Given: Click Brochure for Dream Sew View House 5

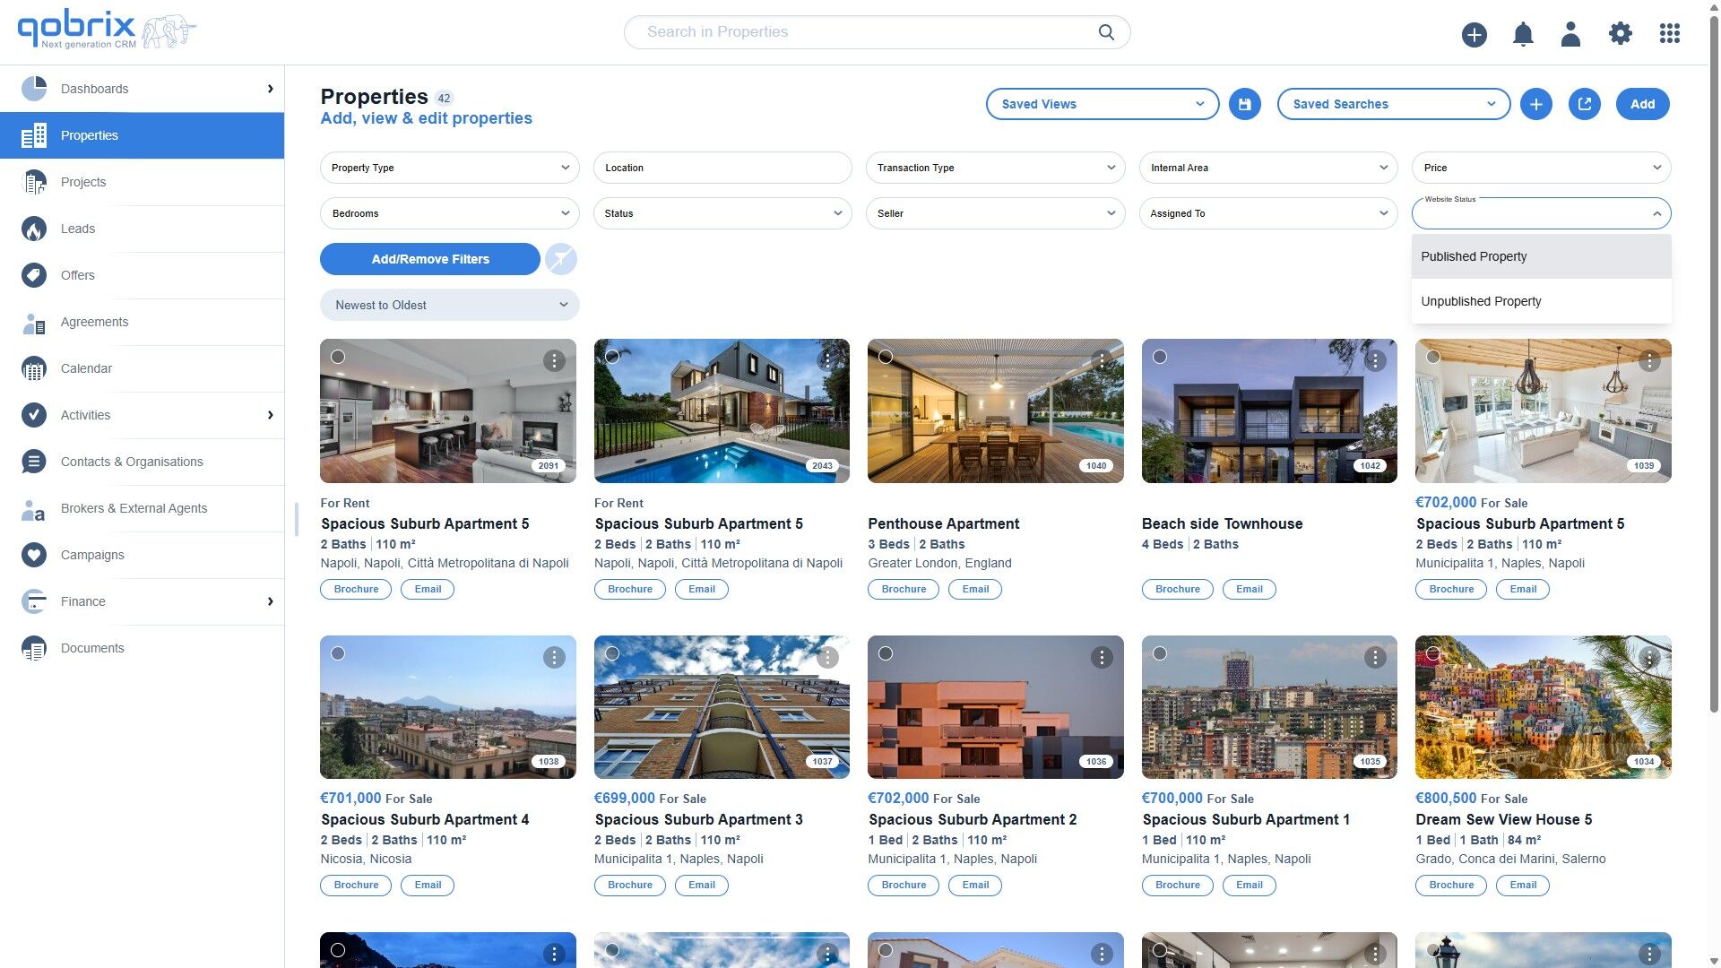Looking at the screenshot, I should (1451, 885).
